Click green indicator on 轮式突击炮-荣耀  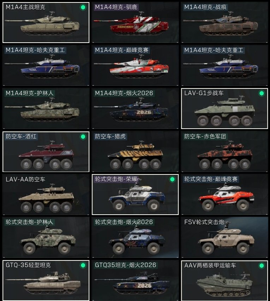click(x=172, y=179)
